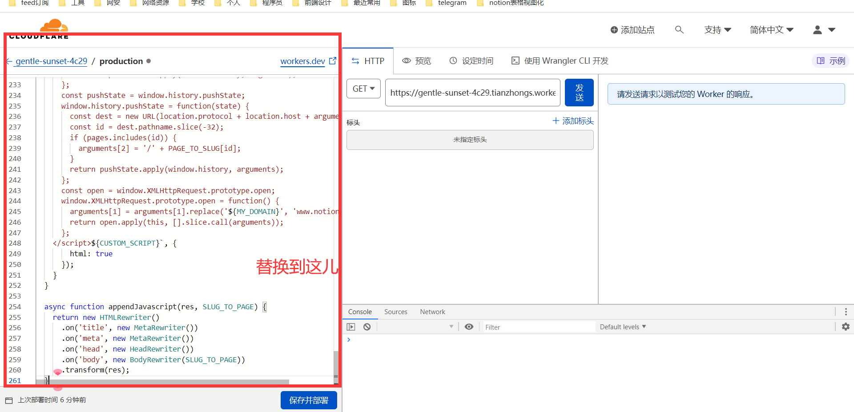Toggle the console sidebar panel icon

(x=351, y=327)
